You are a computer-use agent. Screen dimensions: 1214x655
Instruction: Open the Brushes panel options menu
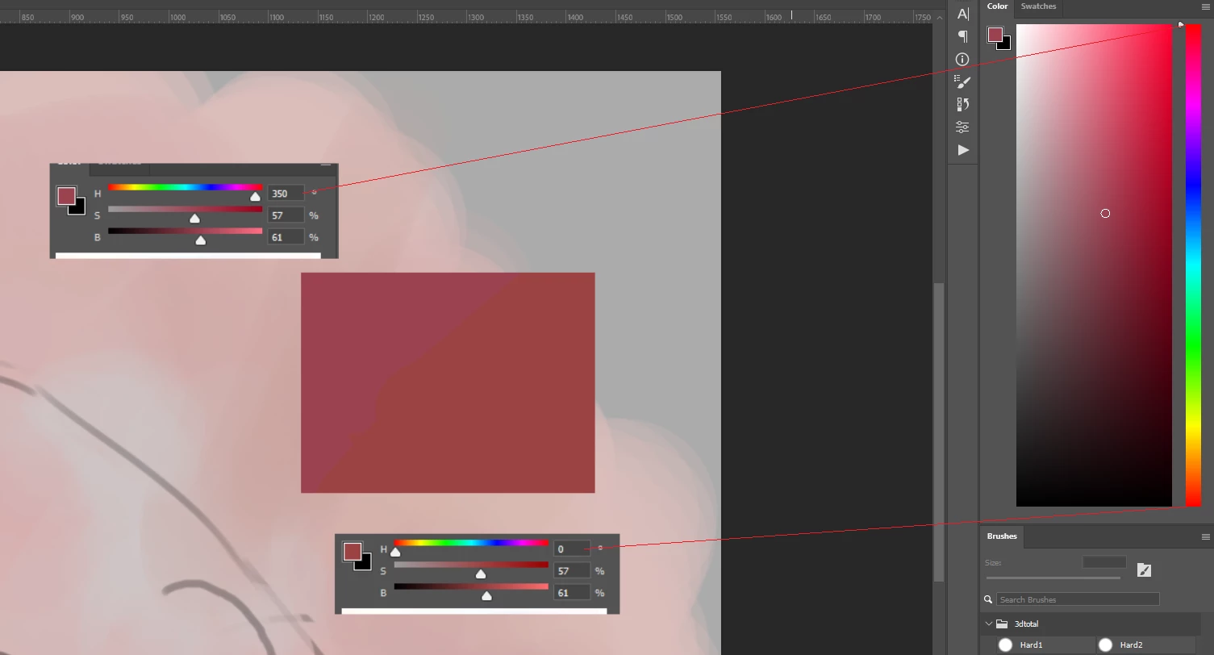click(x=1206, y=536)
